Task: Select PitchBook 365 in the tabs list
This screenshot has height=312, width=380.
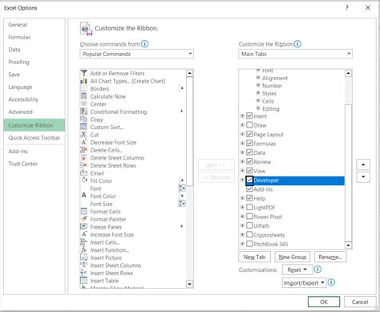Action: (x=270, y=244)
